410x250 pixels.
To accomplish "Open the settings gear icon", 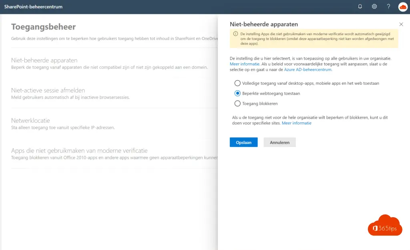I will coord(374,6).
